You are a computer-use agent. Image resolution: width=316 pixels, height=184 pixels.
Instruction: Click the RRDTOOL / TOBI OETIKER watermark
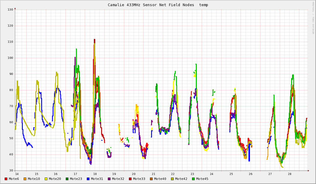click(x=312, y=18)
